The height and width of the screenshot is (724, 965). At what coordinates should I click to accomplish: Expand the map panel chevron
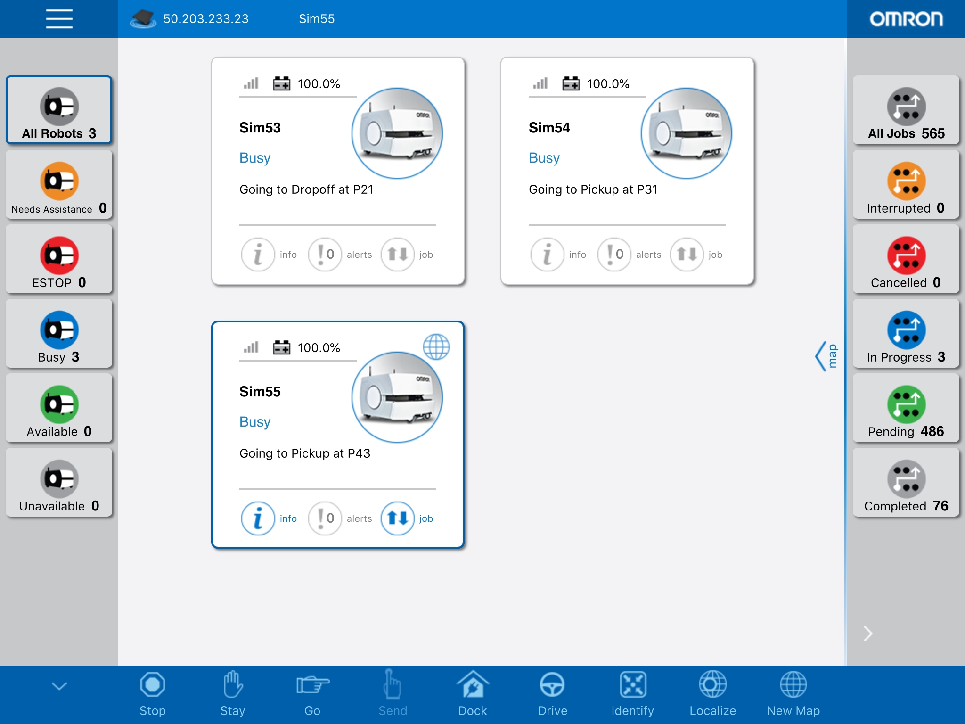click(x=826, y=356)
